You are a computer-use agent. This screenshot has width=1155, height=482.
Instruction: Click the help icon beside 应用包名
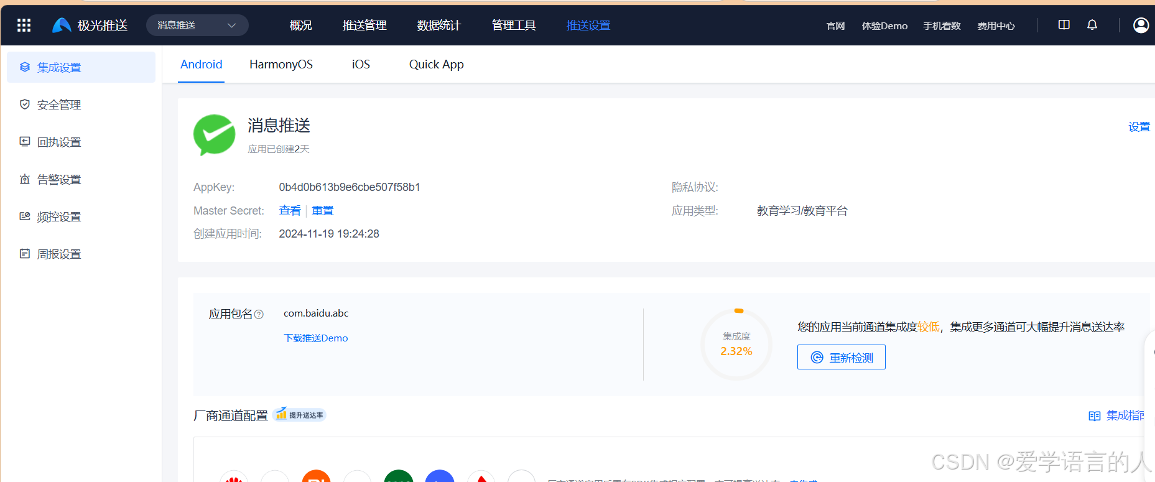[x=259, y=315]
